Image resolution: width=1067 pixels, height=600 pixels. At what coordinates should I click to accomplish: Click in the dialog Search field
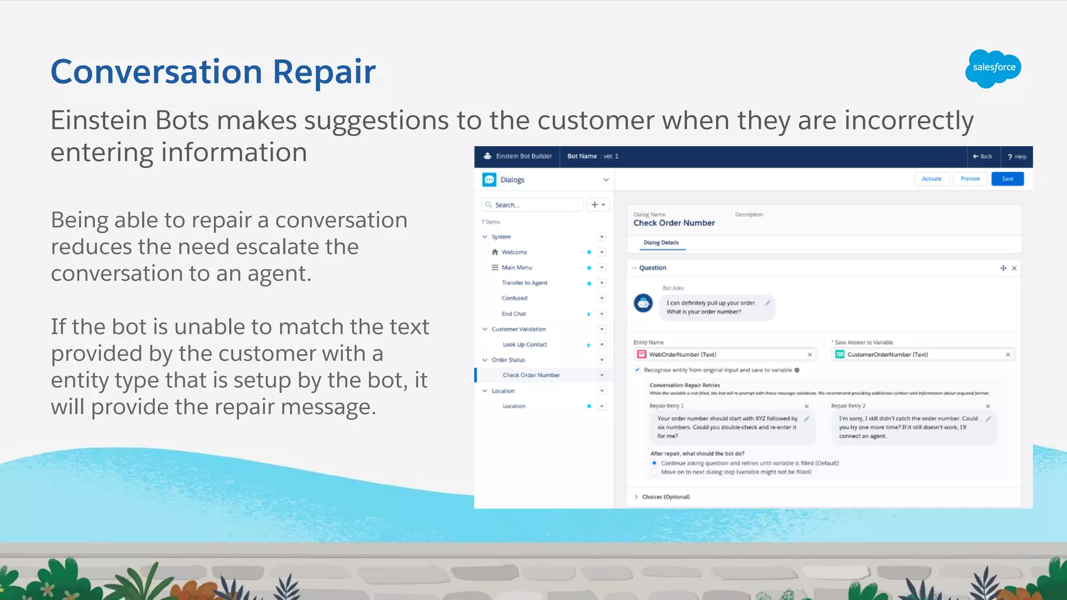pos(532,205)
